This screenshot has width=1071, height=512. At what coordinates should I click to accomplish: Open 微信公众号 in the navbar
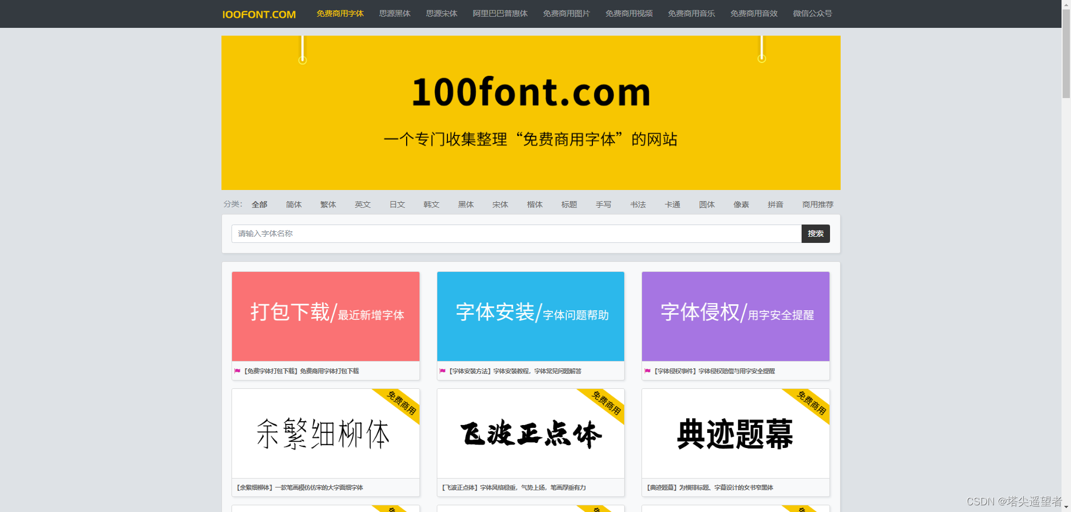812,13
